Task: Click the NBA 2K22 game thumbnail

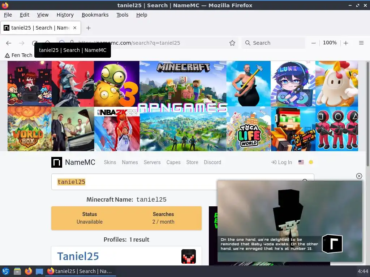Action: (x=117, y=129)
